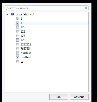Confirm selection with the OK button
This screenshot has height=102, width=97.
[x=59, y=97]
